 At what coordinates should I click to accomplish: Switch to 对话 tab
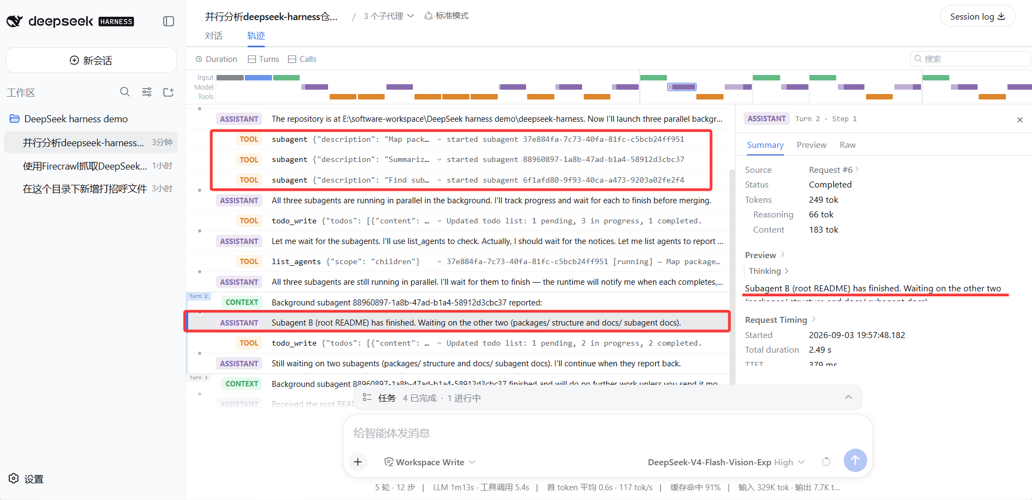214,36
